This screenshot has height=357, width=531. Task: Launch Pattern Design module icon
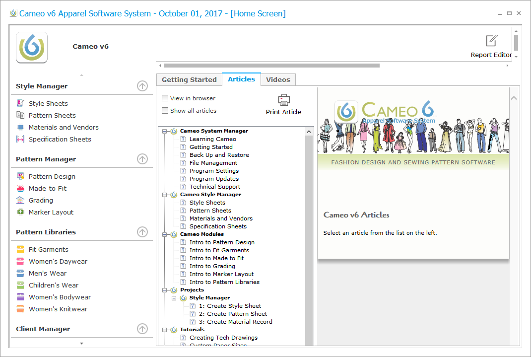click(20, 176)
